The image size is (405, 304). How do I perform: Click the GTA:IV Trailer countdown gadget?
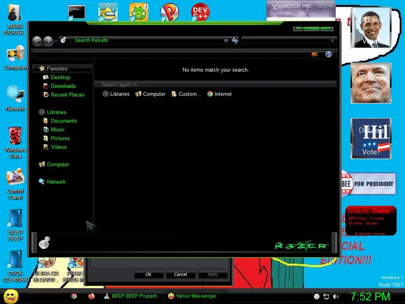coord(371,221)
